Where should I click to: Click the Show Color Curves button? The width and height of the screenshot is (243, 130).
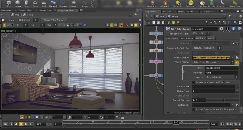[x=54, y=20]
